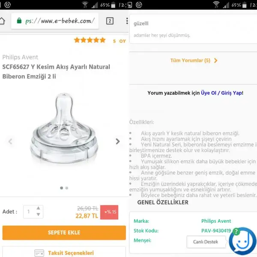
Task: Tap the nipple product image
Action: click(x=64, y=128)
